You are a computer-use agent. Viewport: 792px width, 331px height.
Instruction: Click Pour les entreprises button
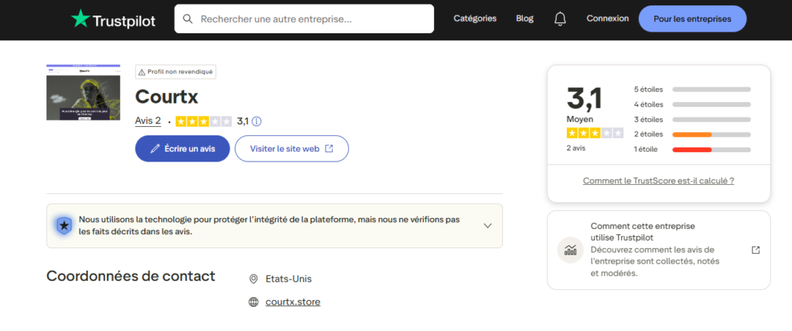[x=692, y=19]
